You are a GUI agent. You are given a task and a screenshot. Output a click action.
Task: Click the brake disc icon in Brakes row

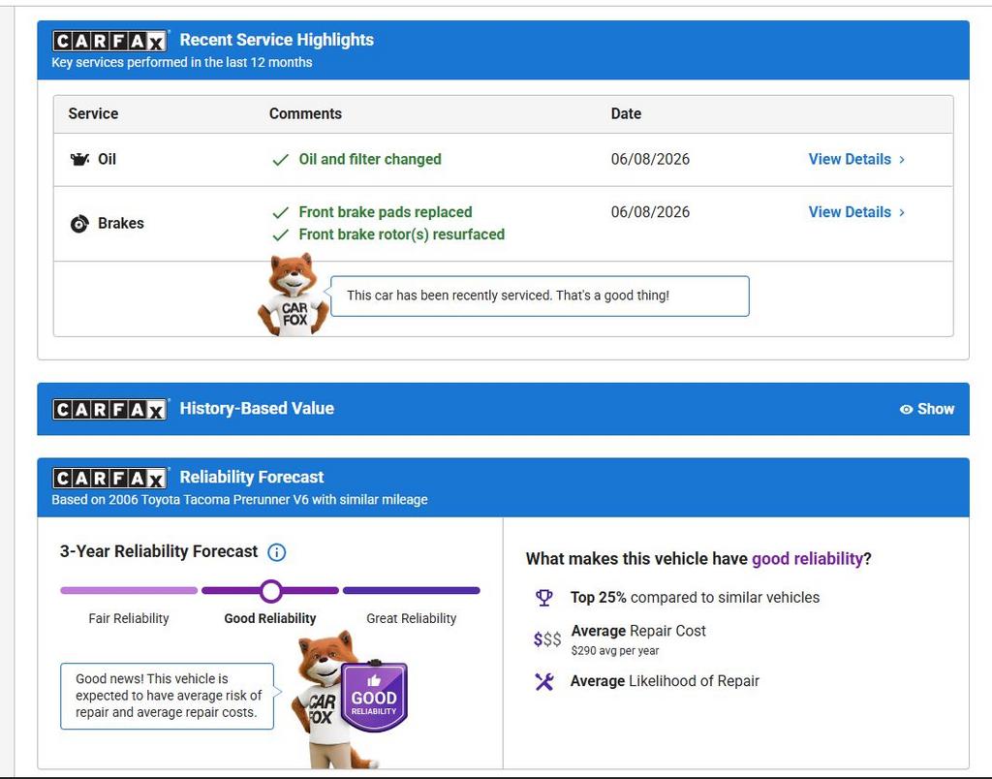coord(79,224)
